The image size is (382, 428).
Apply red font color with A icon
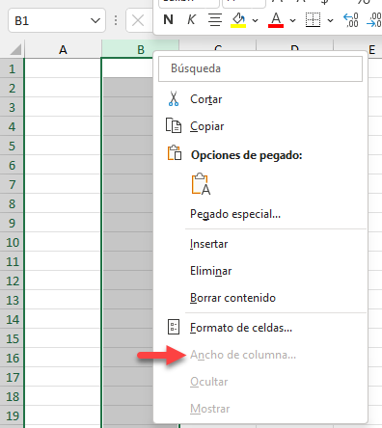276,20
